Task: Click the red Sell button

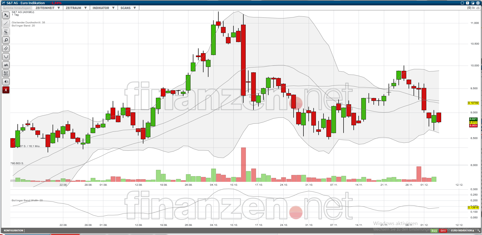Action: pyautogui.click(x=443, y=230)
